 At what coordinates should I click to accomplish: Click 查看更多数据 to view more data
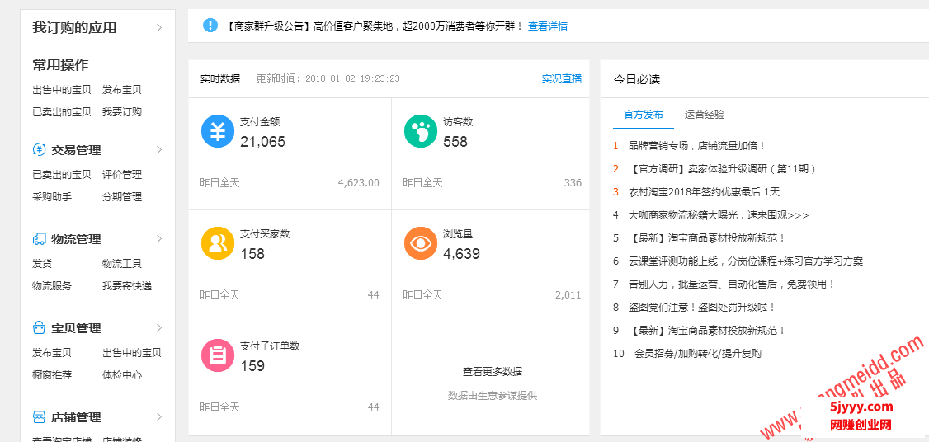(492, 372)
